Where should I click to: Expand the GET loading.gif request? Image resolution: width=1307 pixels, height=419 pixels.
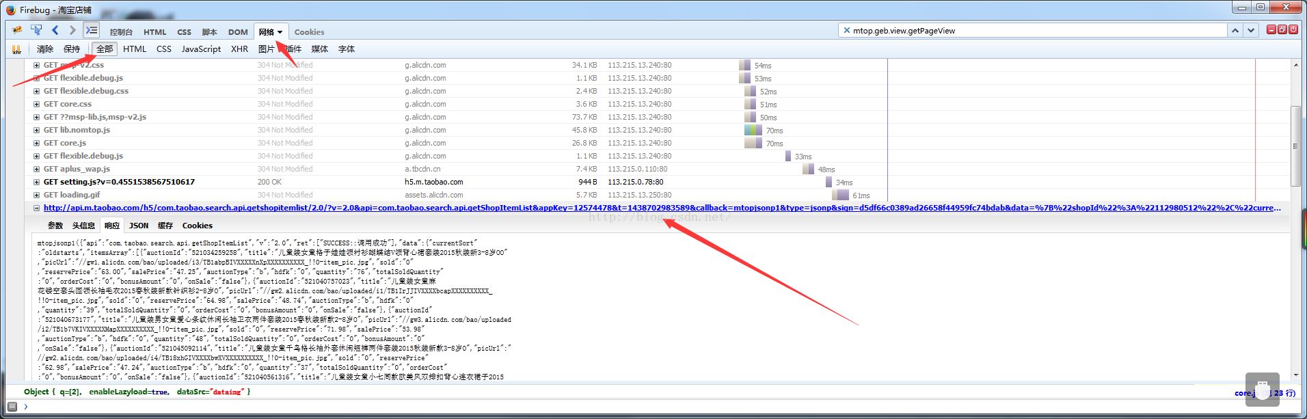click(x=36, y=195)
